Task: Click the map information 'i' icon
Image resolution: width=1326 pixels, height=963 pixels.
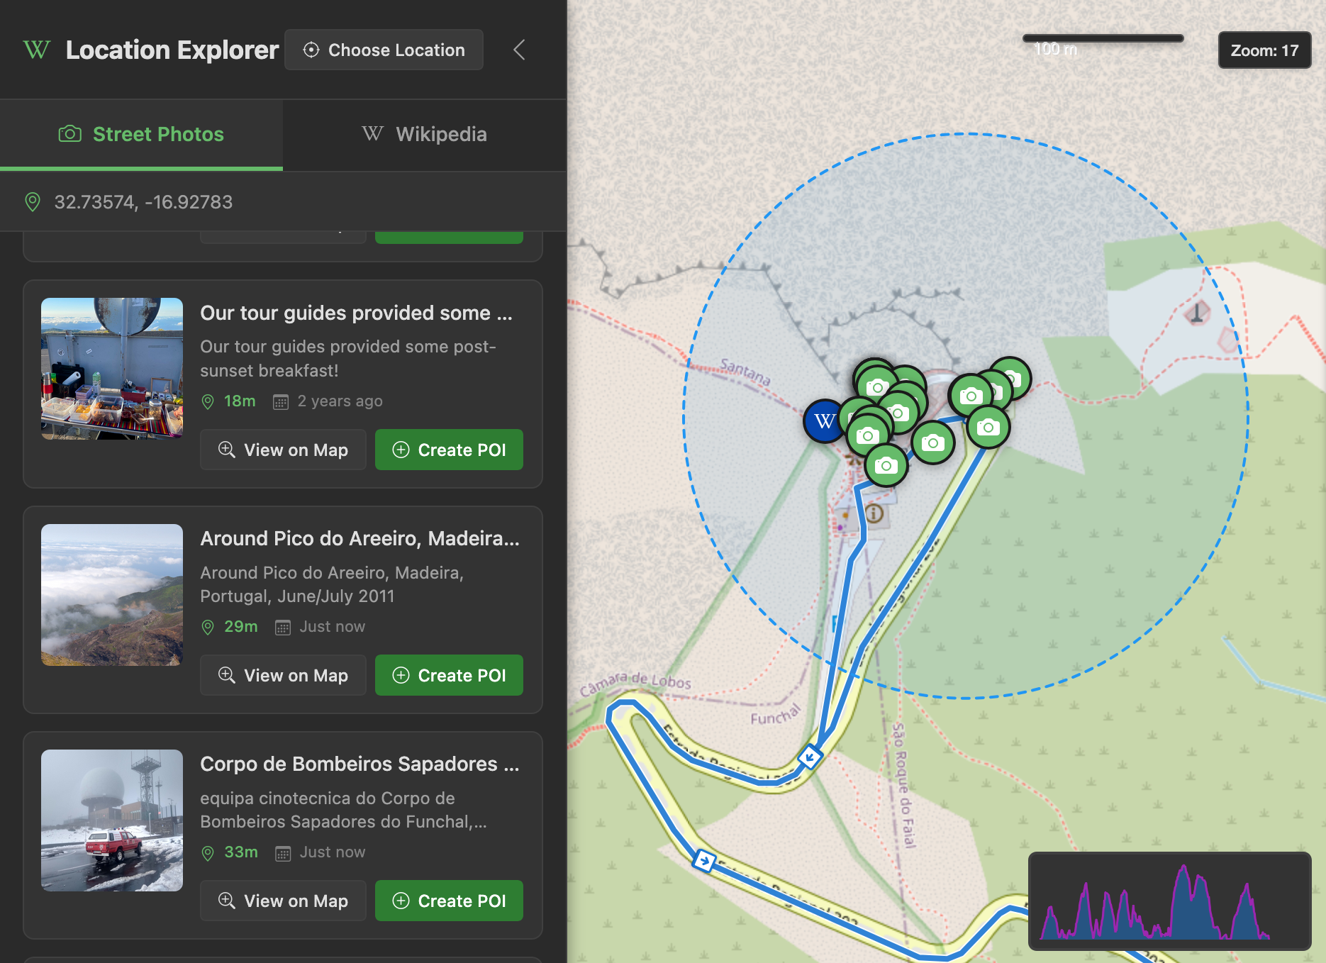Action: click(x=876, y=515)
